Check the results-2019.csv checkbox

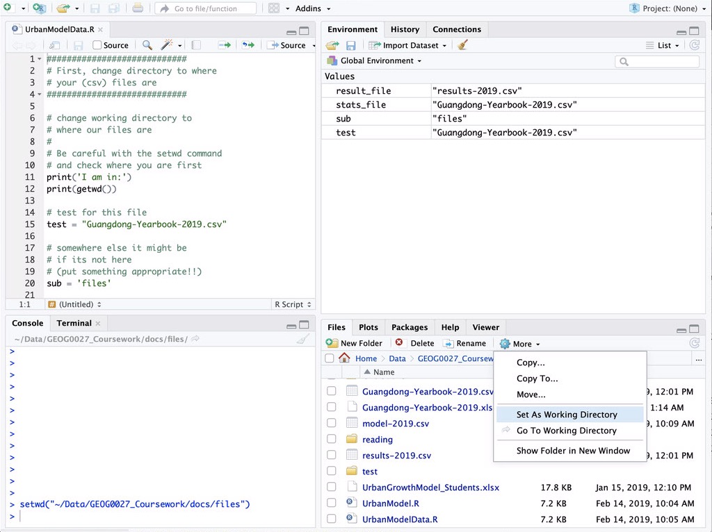pyautogui.click(x=332, y=455)
